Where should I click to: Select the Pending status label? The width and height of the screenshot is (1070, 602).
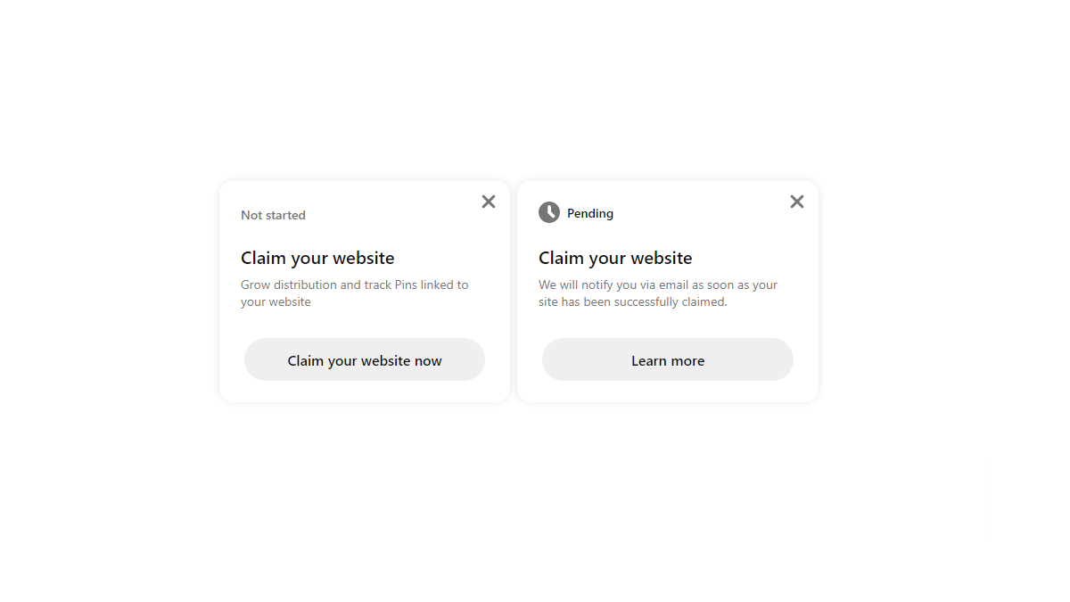(x=590, y=213)
